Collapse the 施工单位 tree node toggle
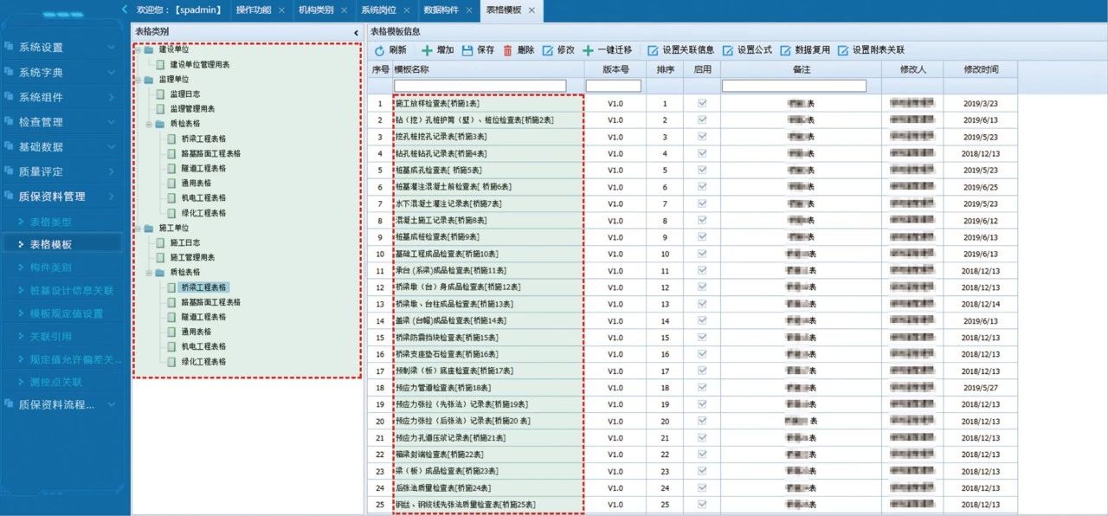 [x=138, y=228]
